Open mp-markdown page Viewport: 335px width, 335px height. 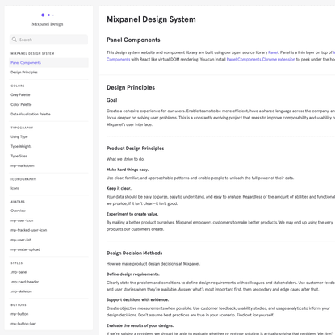[23, 166]
